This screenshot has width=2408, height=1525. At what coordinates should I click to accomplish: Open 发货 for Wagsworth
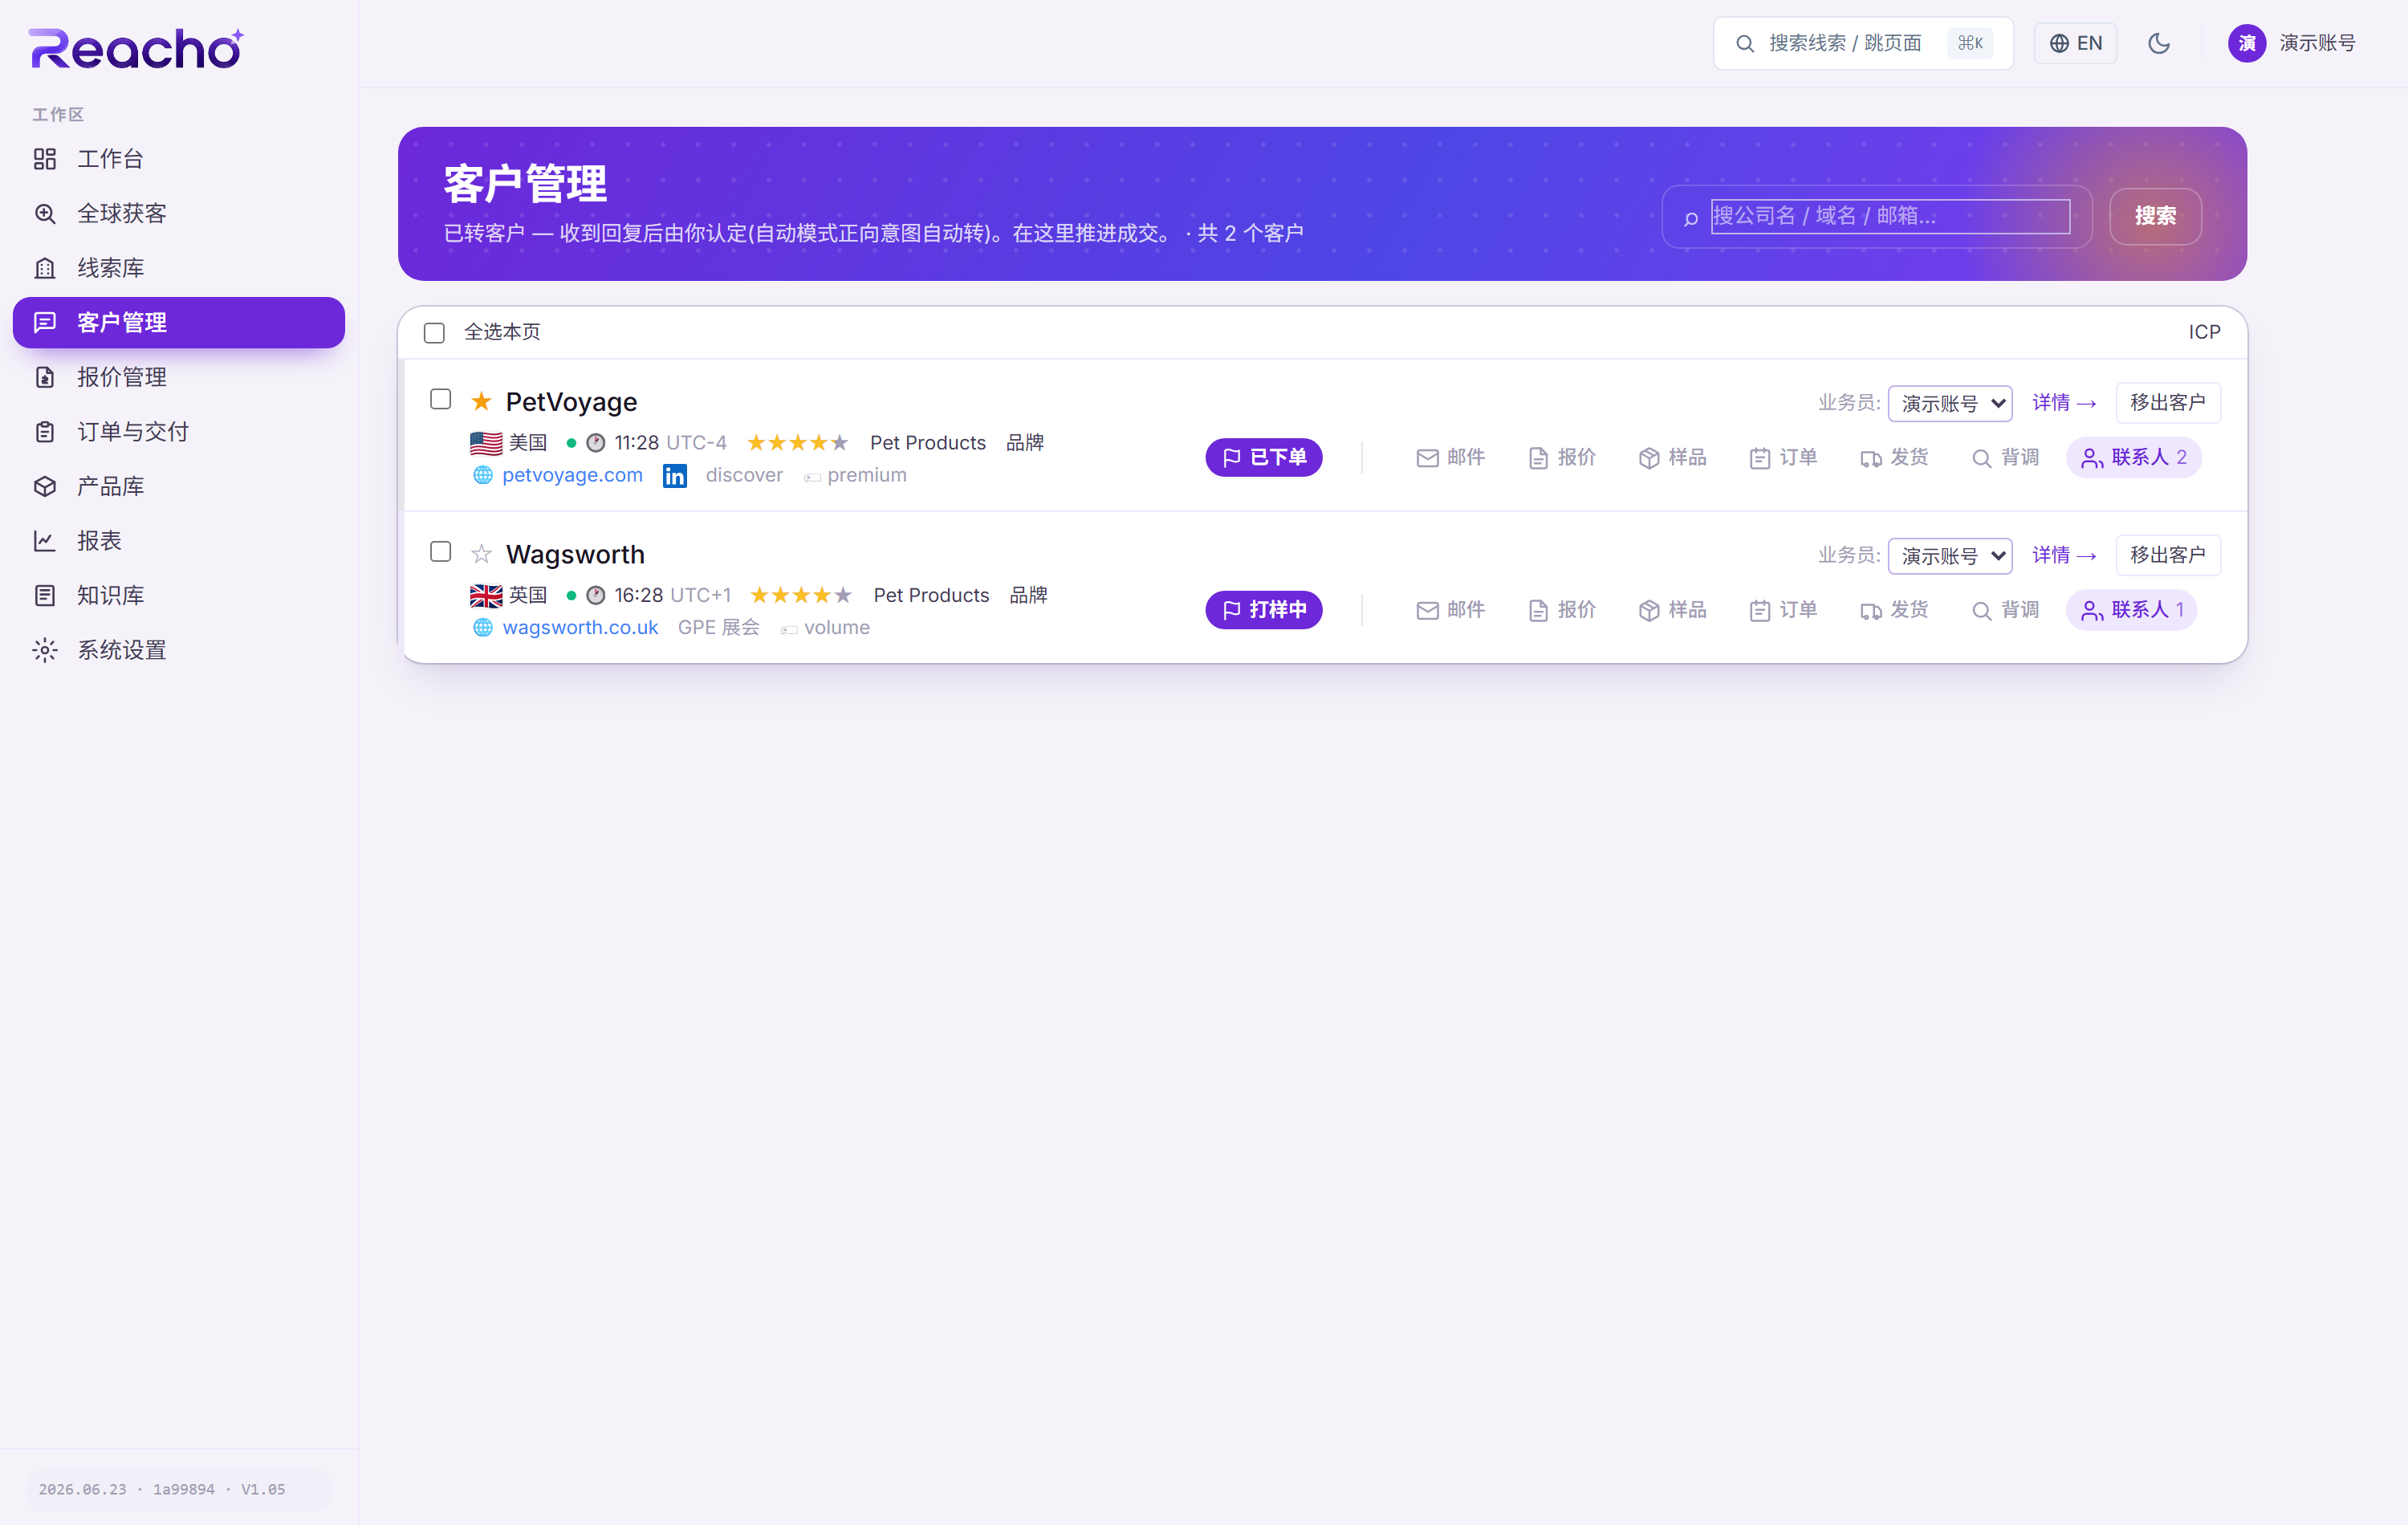tap(1895, 610)
